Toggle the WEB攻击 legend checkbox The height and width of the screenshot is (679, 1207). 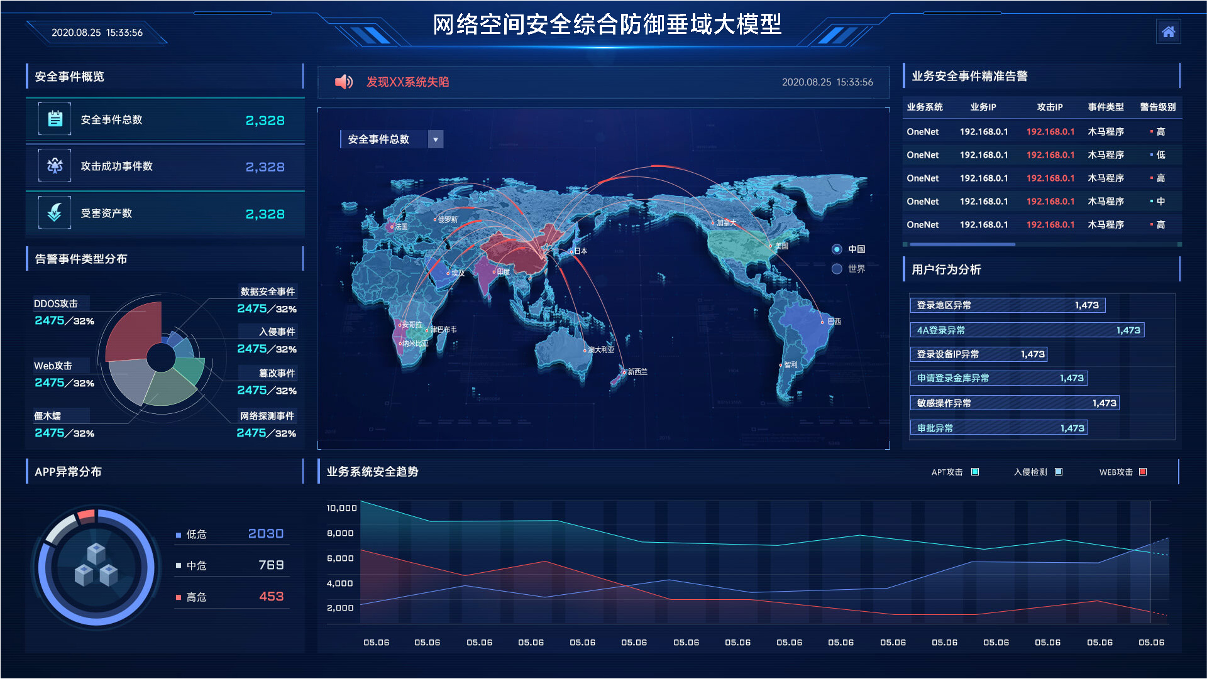pos(1143,472)
